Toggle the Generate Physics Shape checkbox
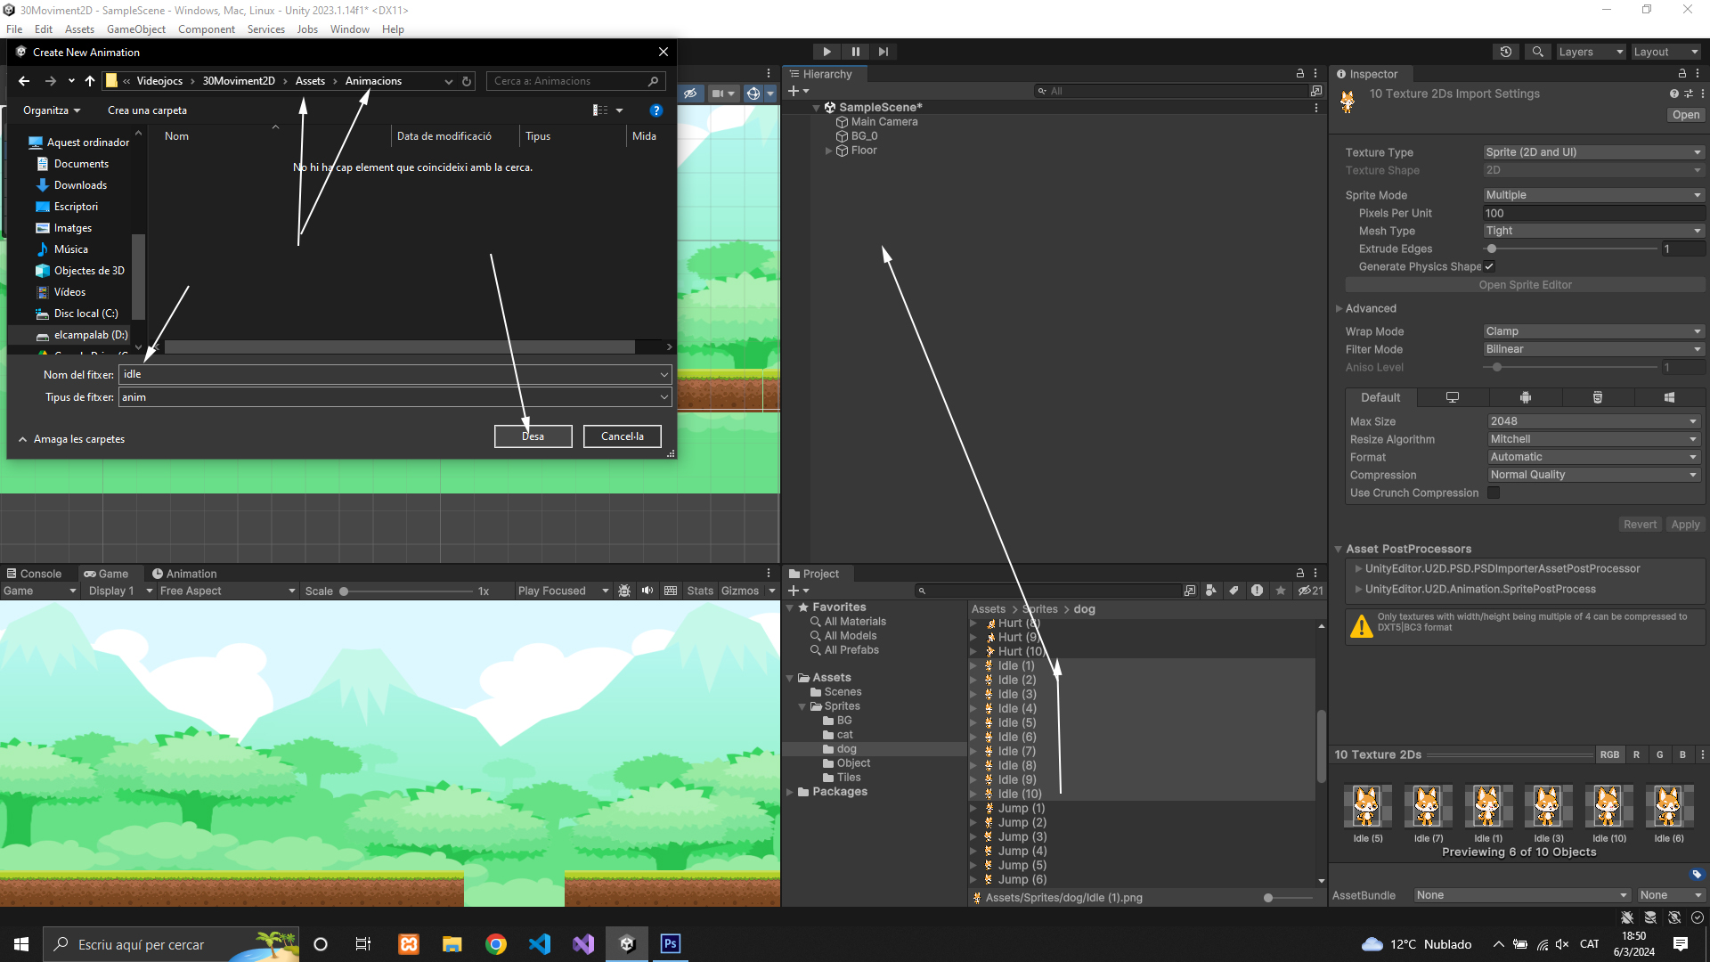Image resolution: width=1710 pixels, height=962 pixels. [1489, 266]
